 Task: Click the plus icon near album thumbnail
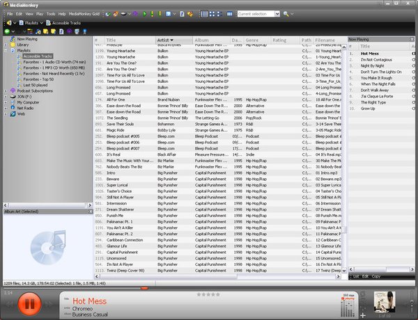[x=363, y=315]
